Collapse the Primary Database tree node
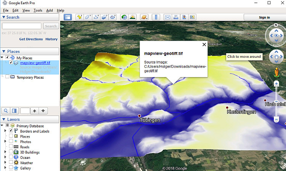Viewport: 286px width, 171px height. 2,125
